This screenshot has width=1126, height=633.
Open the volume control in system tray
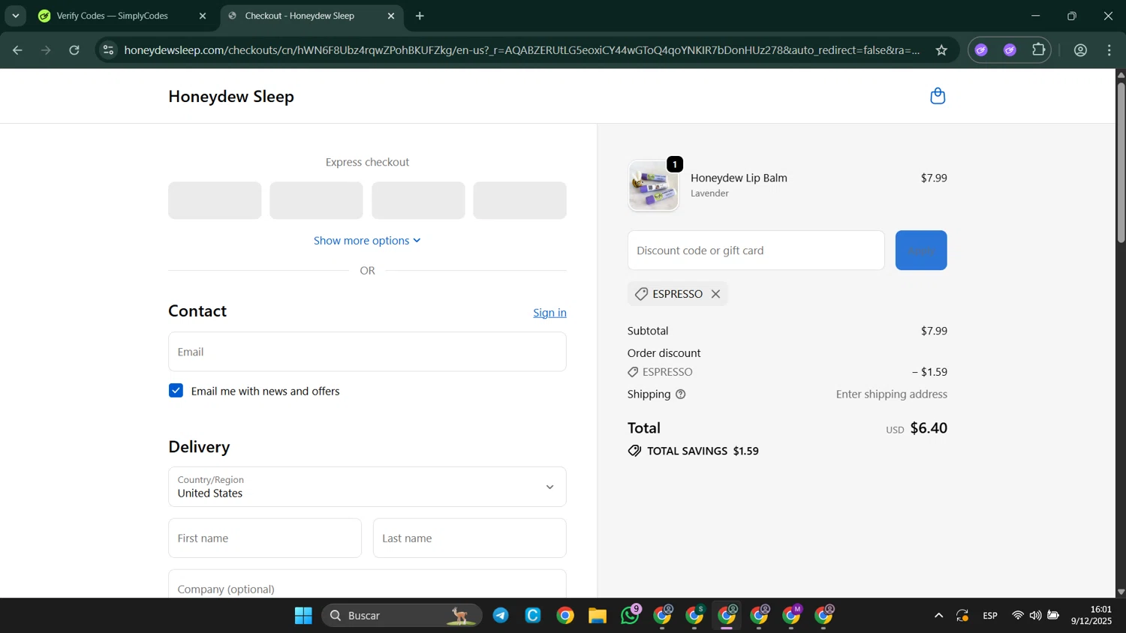[1036, 616]
